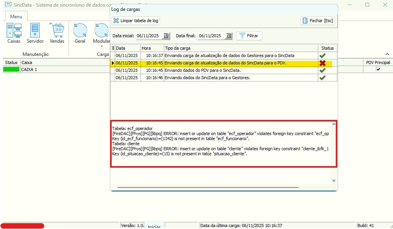Click the green status bar of CAIXA 1
393x229 pixels.
click(11, 69)
